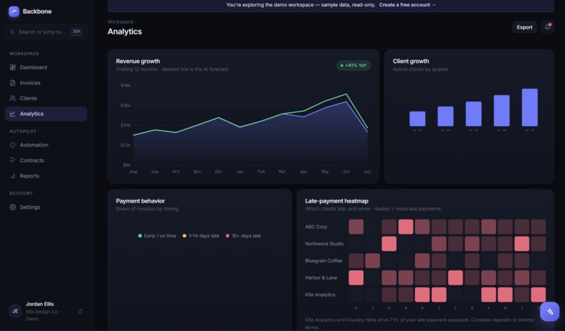565x331 pixels.
Task: Click the Jun label on revenue chart
Action: tap(346, 172)
